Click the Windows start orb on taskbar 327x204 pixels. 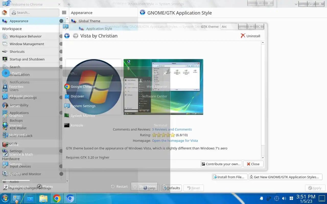[x=5, y=198]
